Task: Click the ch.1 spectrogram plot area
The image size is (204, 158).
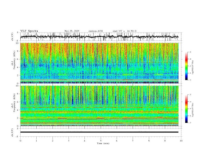Action: click(x=99, y=63)
